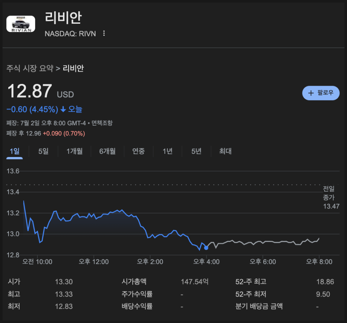Screen dimensions: 347x323
Task: Click the 팔로우 follow button
Action: (x=321, y=93)
